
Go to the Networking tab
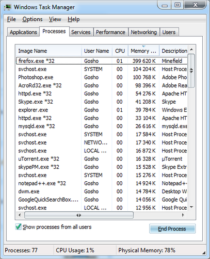click(144, 32)
